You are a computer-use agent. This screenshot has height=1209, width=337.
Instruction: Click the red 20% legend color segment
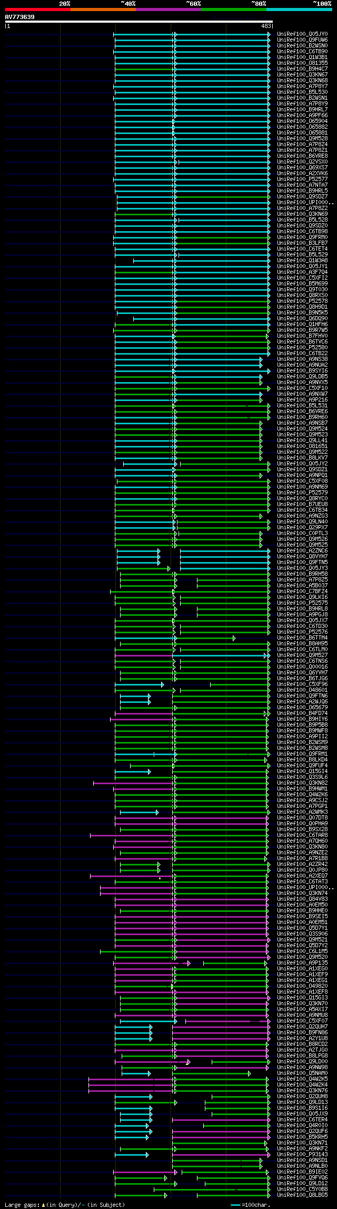[x=37, y=9]
